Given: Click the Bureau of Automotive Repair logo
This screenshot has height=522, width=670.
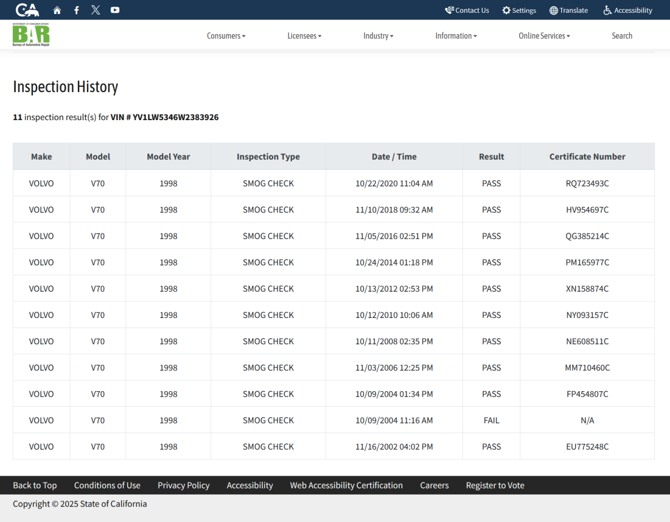Looking at the screenshot, I should point(31,35).
